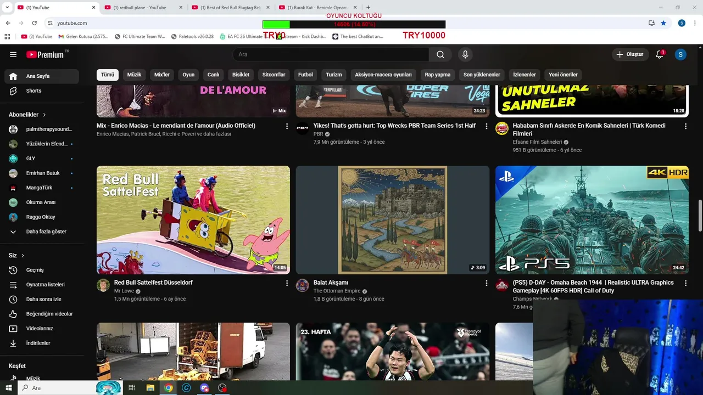Open PS5 D-DAY Omaha Beach thumbnail
Screen dimensions: 703x395
pos(592,220)
